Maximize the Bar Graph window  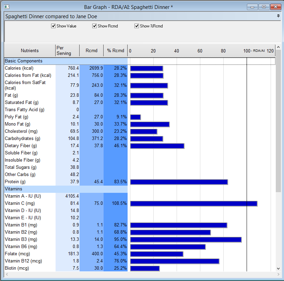click(264, 7)
